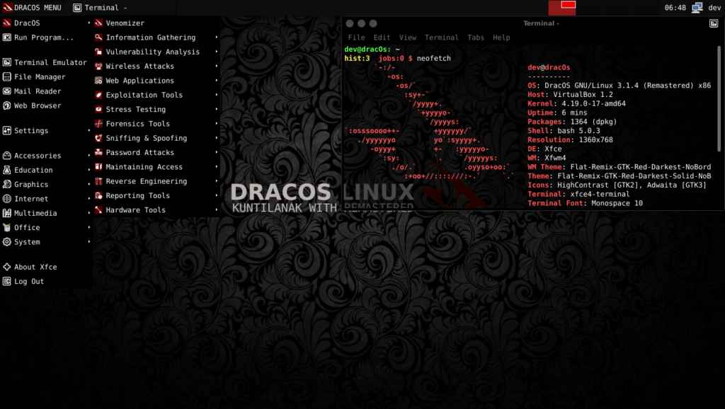Screen dimensions: 725x409
Task: Click the Maintaining Access icon
Action: [x=98, y=166]
